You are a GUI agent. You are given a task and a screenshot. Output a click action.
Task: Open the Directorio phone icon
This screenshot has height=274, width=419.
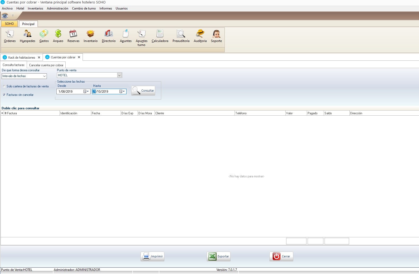click(109, 36)
